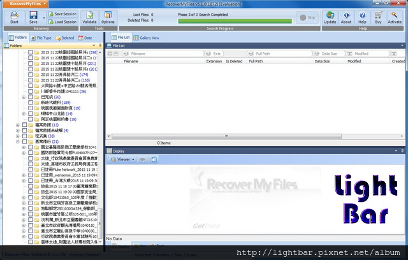This screenshot has height=260, width=408.
Task: Click into the Filename filter field
Action: click(163, 54)
